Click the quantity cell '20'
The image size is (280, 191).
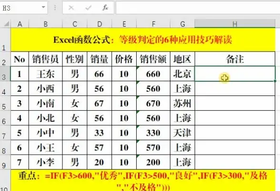99,162
